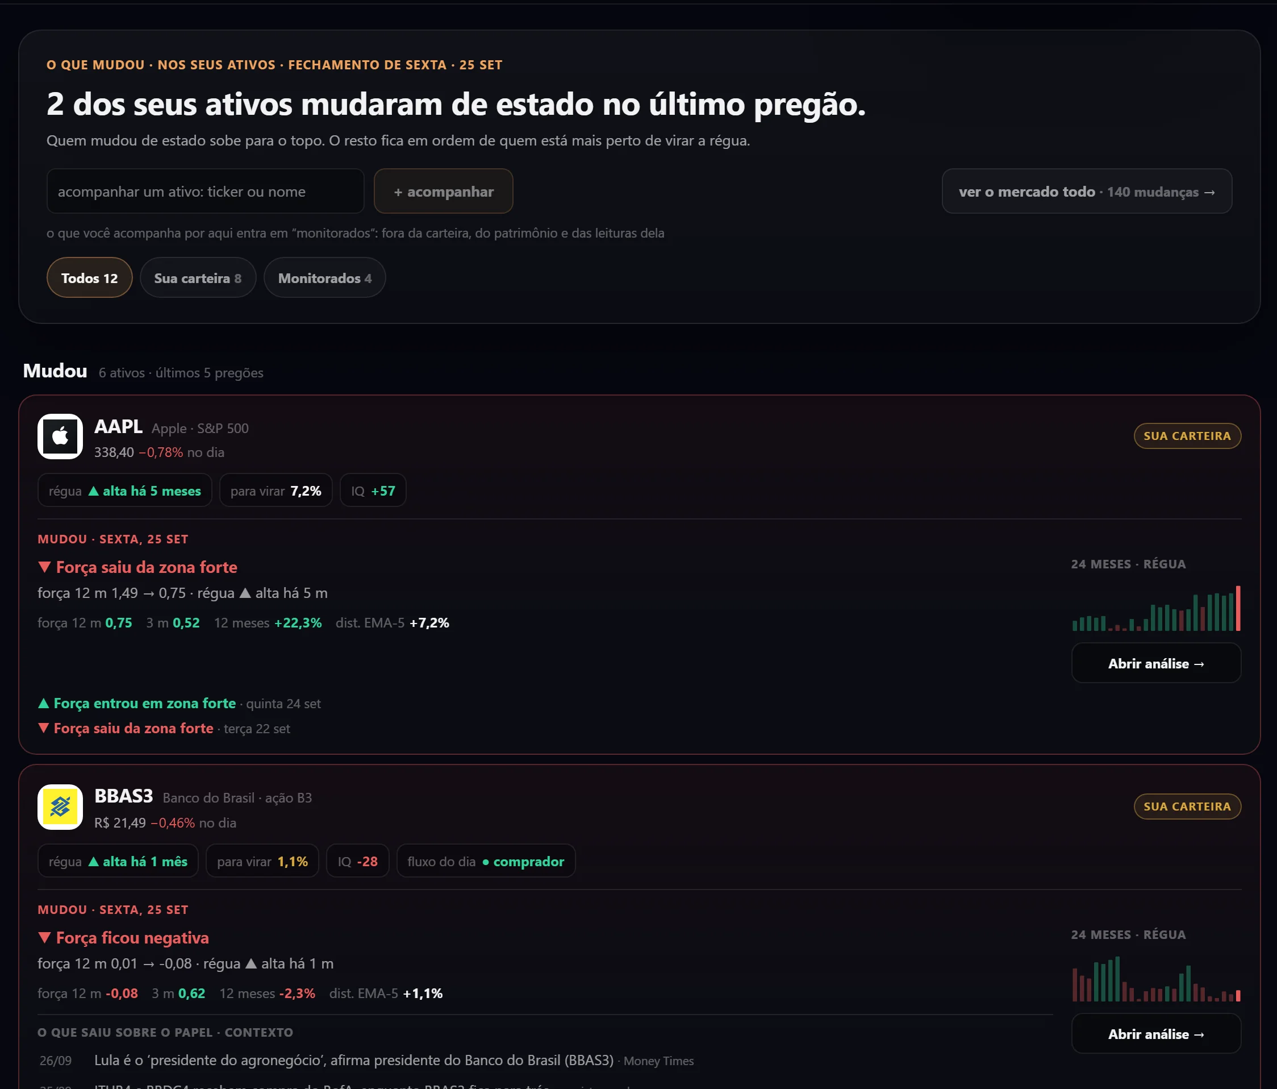Image resolution: width=1277 pixels, height=1089 pixels.
Task: Click '338,40 −0,78% no dia' price line
Action: coord(159,452)
